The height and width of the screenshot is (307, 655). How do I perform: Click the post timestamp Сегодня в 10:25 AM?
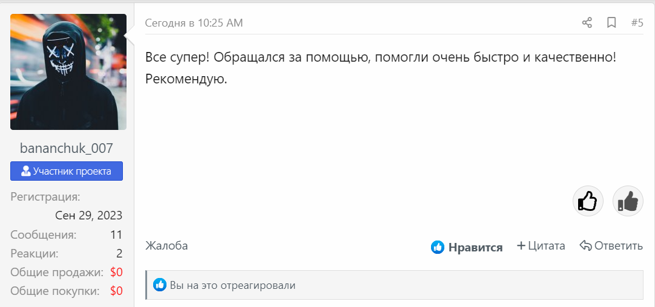pos(194,23)
